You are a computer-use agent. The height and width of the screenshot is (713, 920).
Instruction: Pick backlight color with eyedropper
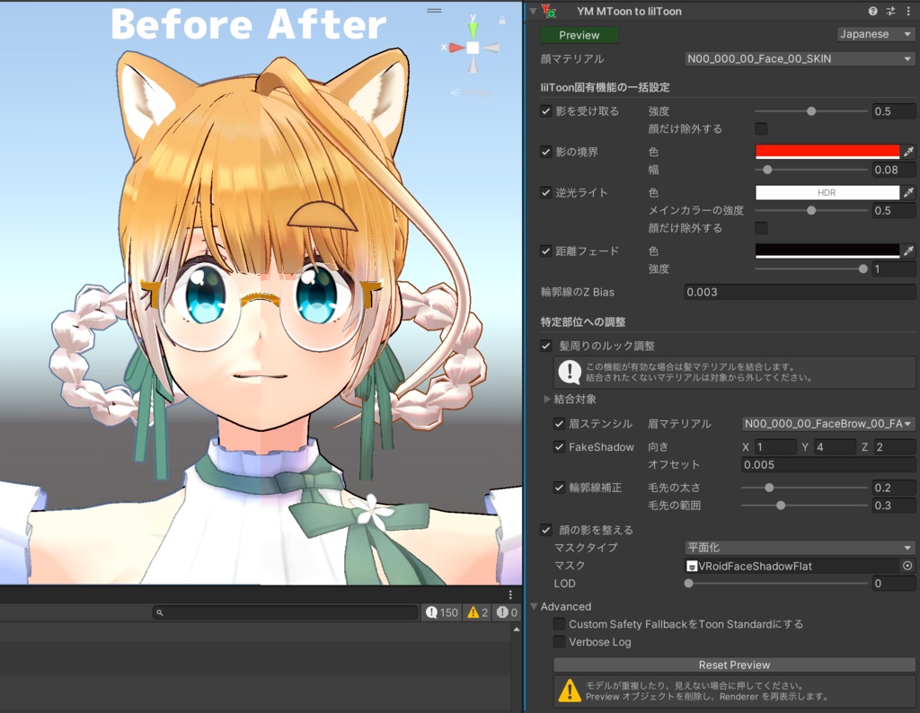coord(908,192)
